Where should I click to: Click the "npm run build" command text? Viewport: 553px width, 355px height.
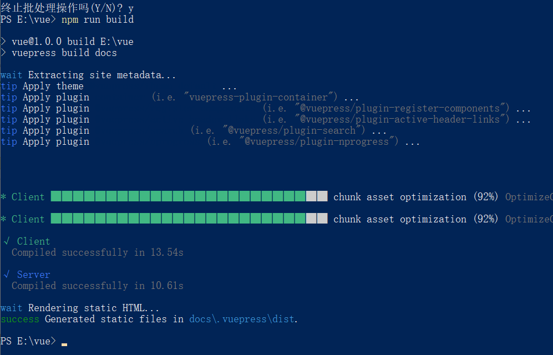coord(98,19)
